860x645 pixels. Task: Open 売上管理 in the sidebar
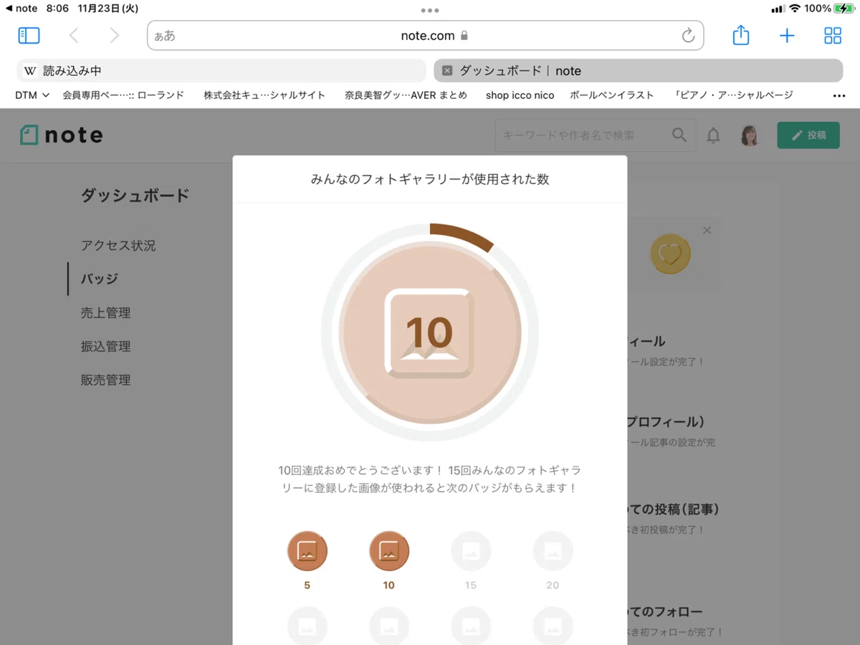[x=105, y=312]
